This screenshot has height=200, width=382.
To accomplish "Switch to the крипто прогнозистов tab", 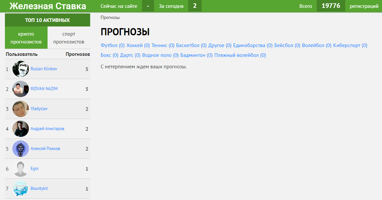I will tap(26, 38).
